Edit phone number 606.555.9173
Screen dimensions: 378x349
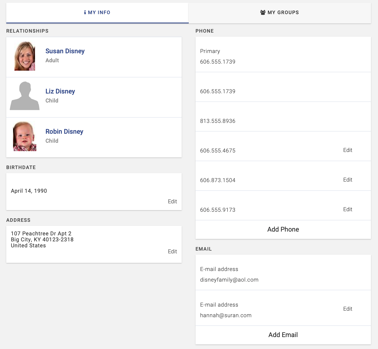click(347, 209)
